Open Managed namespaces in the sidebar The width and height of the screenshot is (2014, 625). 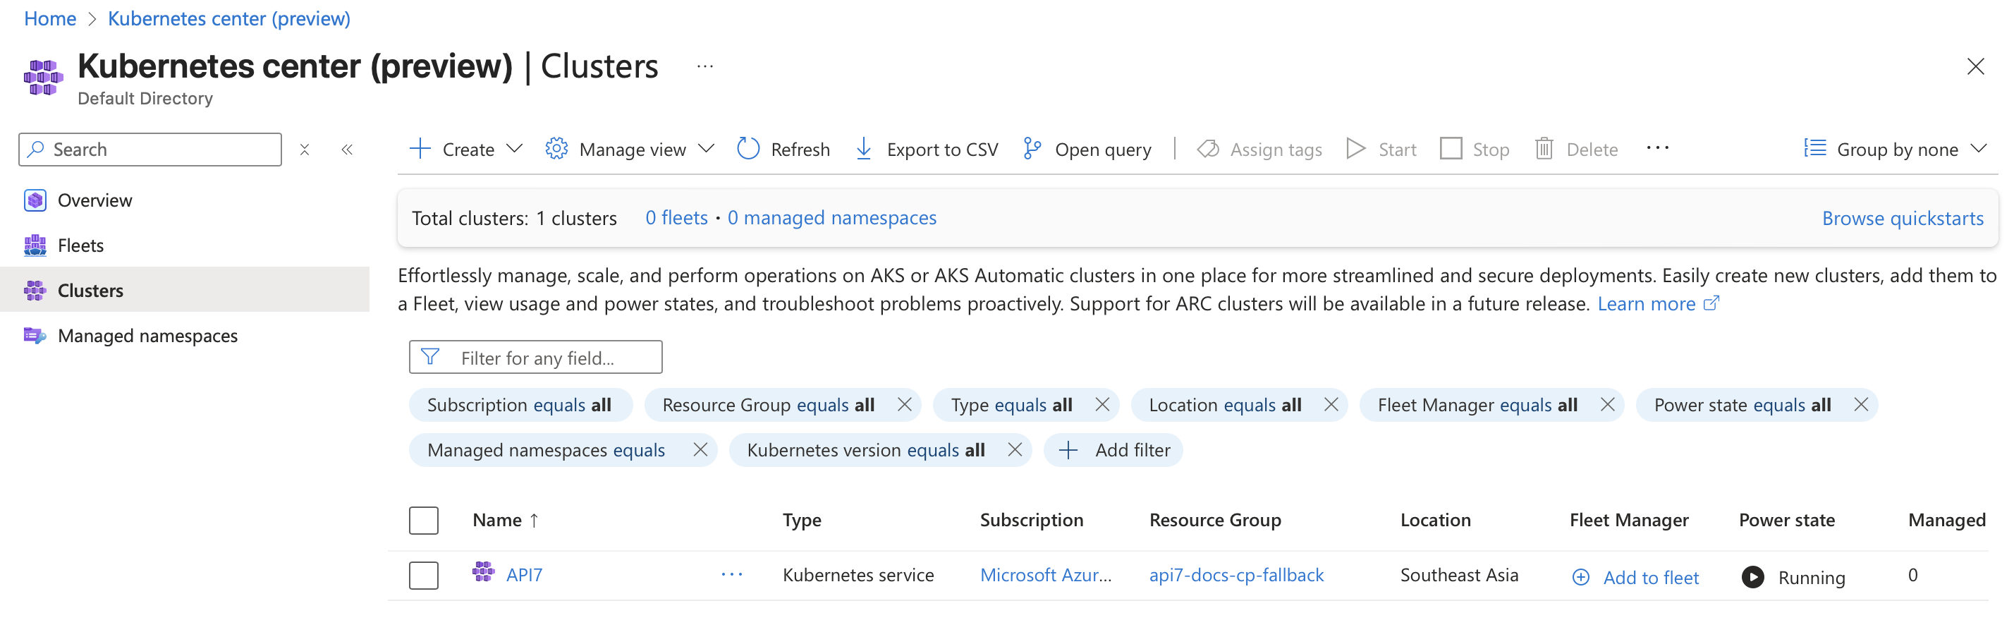click(147, 336)
